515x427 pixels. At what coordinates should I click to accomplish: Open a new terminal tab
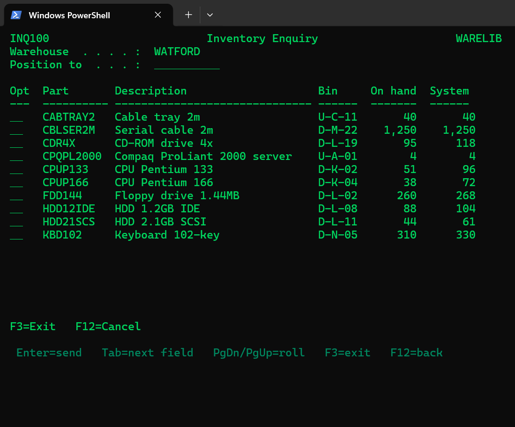pyautogui.click(x=188, y=15)
